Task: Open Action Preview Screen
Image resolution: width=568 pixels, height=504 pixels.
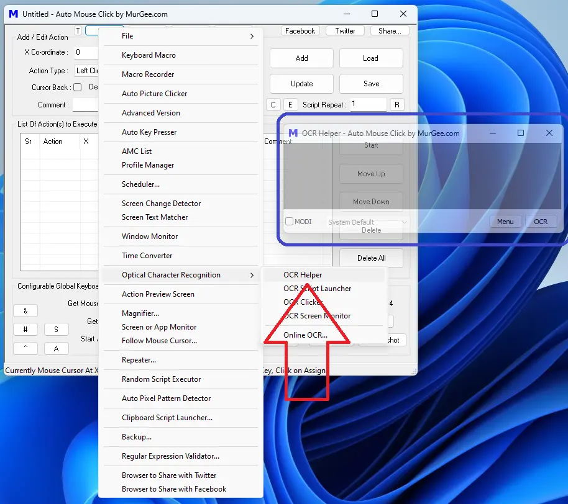Action: click(x=181, y=294)
